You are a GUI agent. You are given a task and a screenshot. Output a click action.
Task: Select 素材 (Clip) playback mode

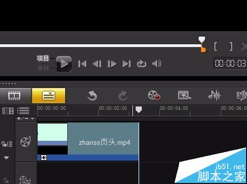43,68
